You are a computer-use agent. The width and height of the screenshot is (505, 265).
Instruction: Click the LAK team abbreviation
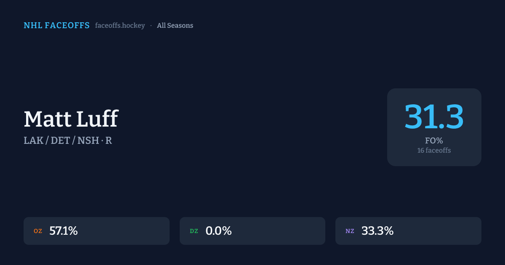(x=34, y=140)
